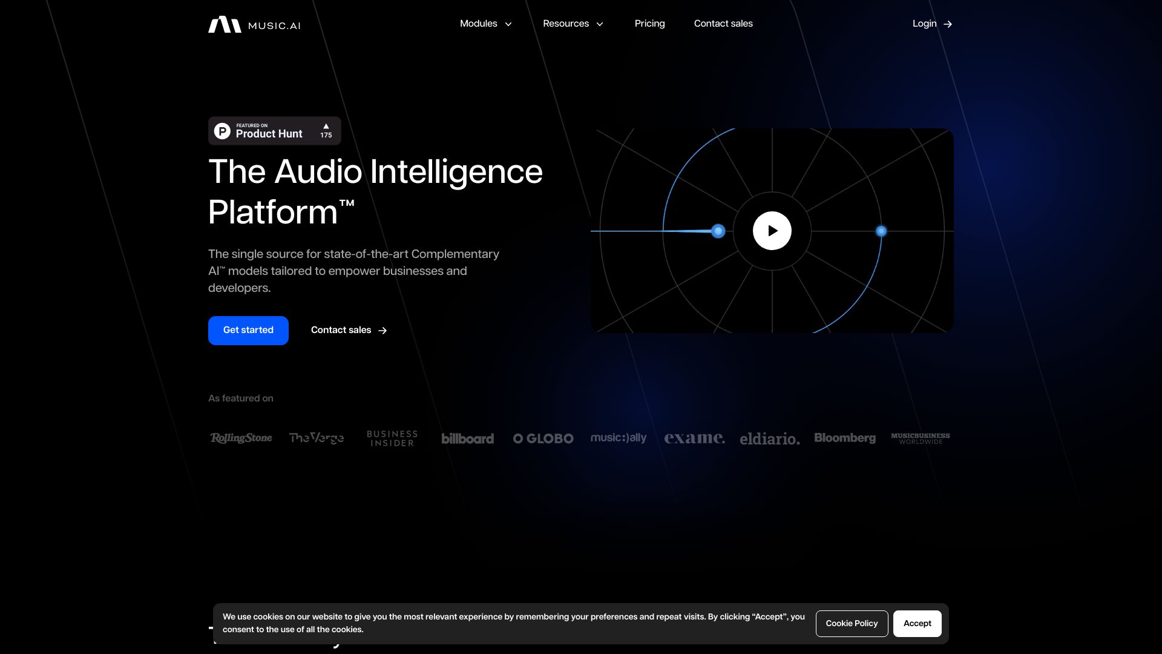The image size is (1162, 654).
Task: Accept all cookies
Action: click(917, 623)
